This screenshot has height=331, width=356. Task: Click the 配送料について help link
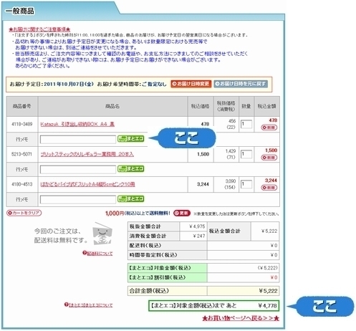tap(97, 253)
